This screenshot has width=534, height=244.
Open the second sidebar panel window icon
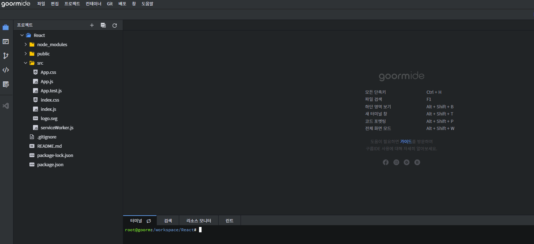click(6, 42)
